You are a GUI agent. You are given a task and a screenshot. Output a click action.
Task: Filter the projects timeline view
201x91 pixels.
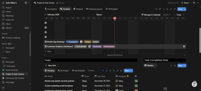156,9
